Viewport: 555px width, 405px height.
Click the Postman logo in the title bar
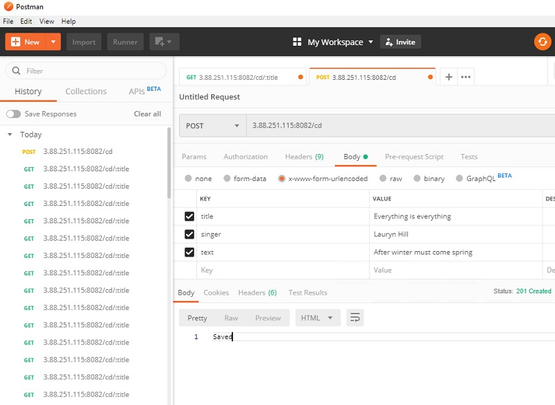click(x=8, y=6)
